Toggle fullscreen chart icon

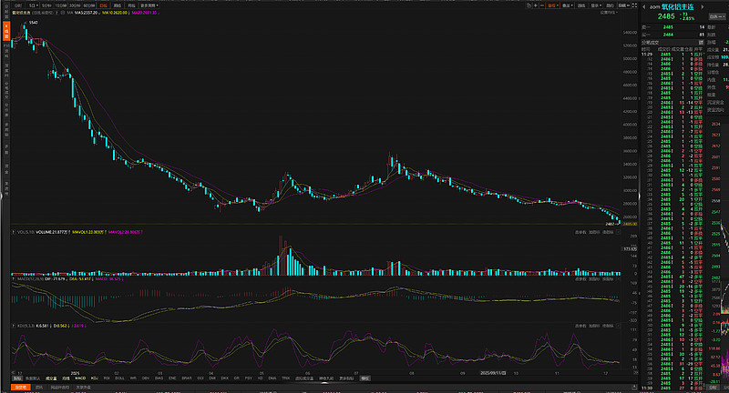pos(634,5)
